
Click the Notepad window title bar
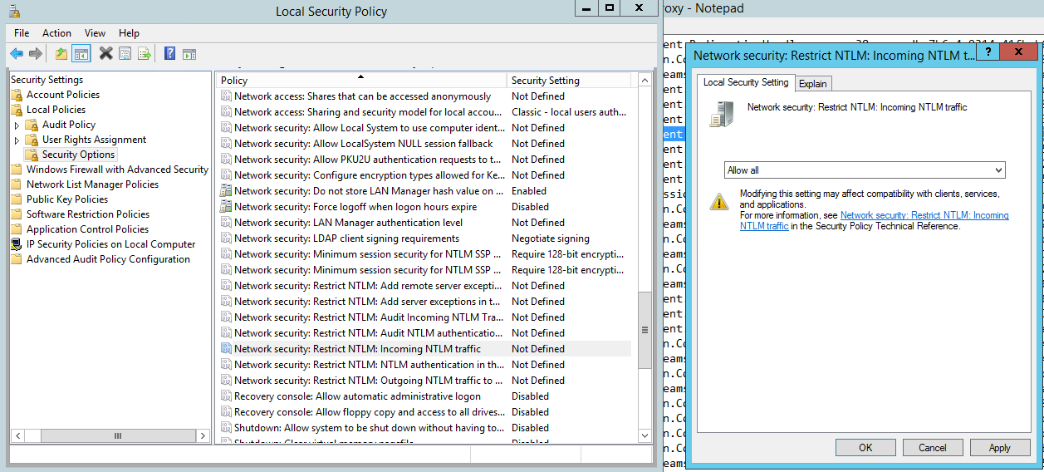[854, 9]
